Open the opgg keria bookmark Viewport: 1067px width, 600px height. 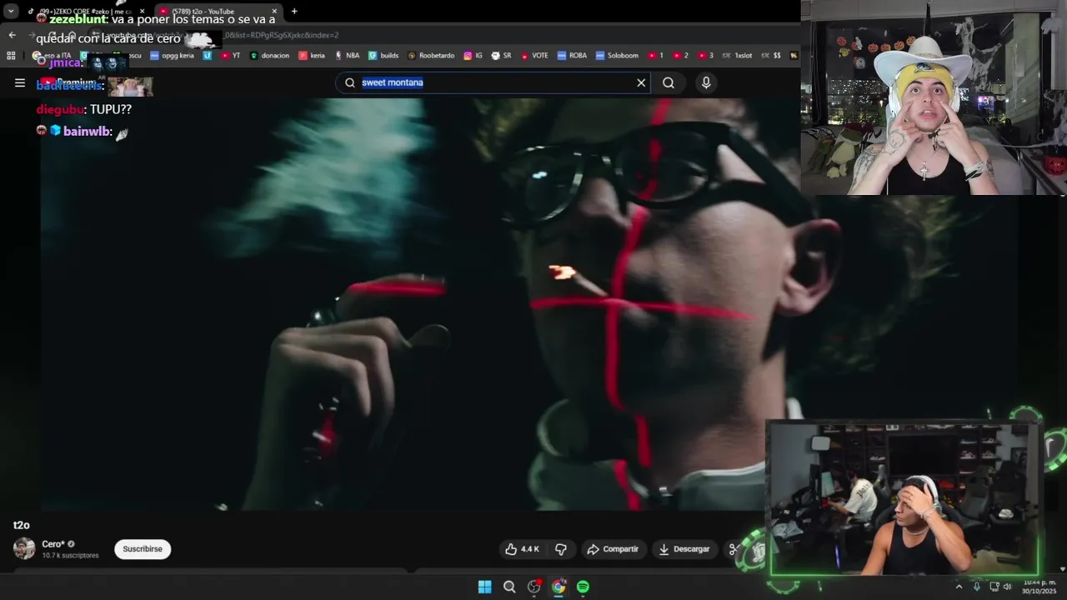tap(172, 56)
